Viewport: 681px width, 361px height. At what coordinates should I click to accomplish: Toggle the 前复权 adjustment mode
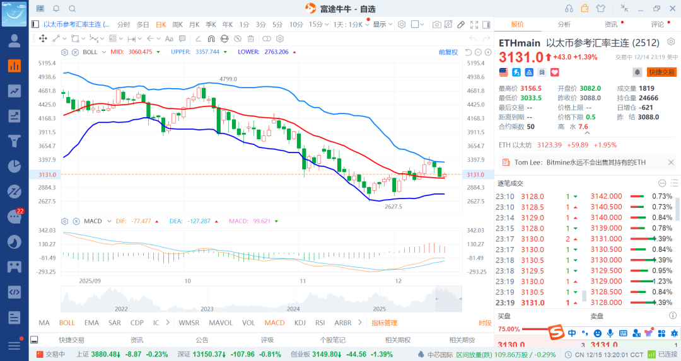(x=448, y=52)
